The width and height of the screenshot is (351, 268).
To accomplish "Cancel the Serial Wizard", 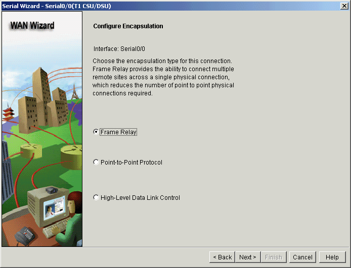I will coord(302,257).
